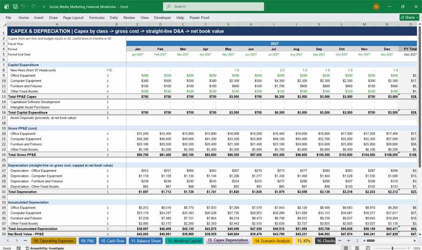This screenshot has height=250, width=422.
Task: Open the Home ribbon tab
Action: [24, 17]
